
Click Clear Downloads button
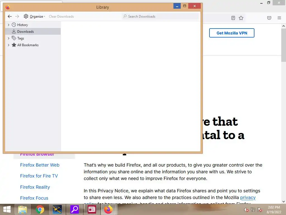[x=61, y=17]
